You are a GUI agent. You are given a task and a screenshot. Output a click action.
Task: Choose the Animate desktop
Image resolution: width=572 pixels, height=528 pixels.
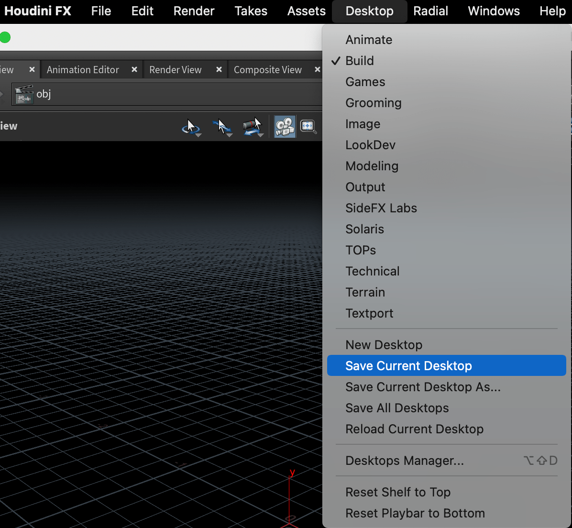click(x=447, y=40)
